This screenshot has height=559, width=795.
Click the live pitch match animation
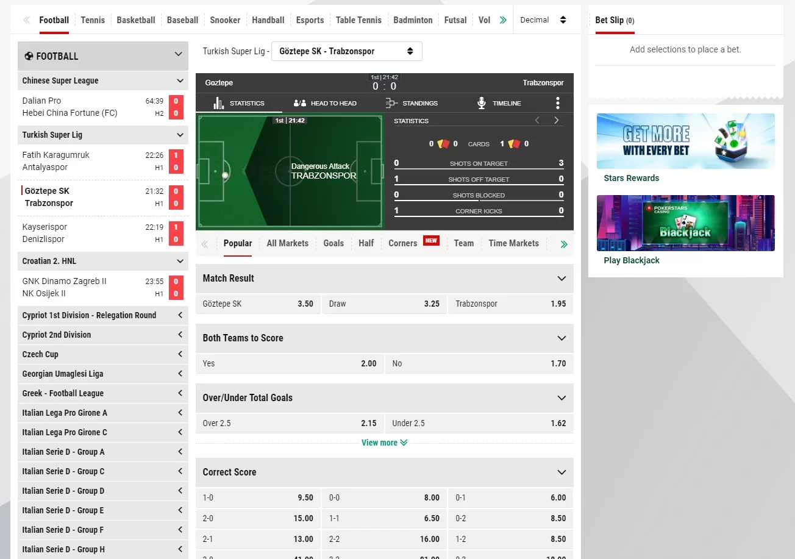point(290,171)
